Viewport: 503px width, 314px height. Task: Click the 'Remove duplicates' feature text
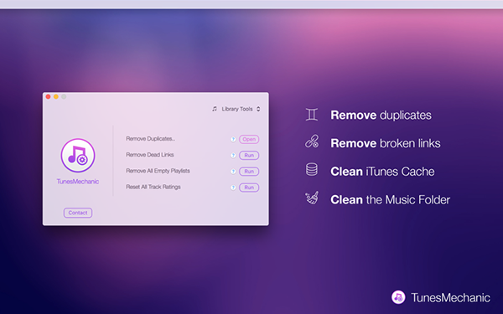tap(381, 115)
